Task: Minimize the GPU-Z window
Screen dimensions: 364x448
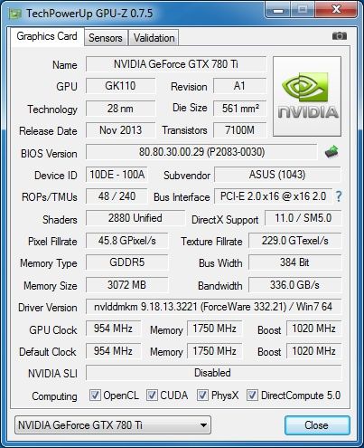Action: (x=279, y=10)
